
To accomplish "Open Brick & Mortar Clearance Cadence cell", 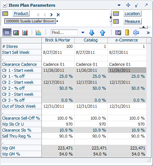I will tap(58, 64).
